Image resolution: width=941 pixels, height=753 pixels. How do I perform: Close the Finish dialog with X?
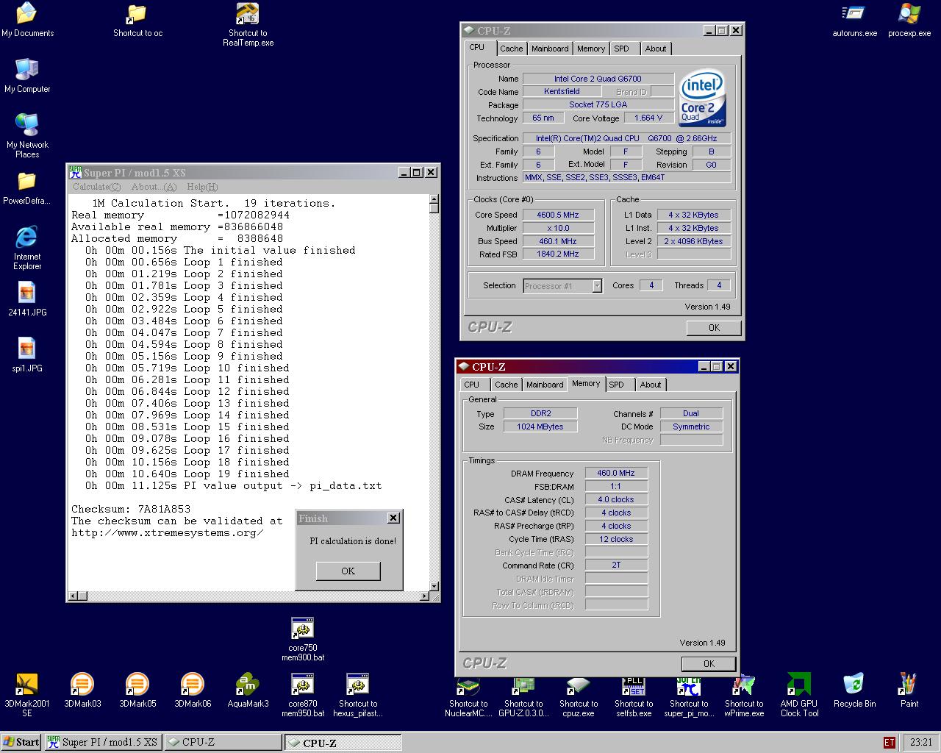[x=393, y=518]
